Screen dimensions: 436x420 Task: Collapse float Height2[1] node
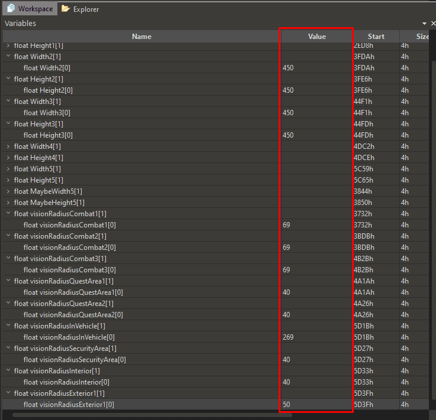point(8,79)
